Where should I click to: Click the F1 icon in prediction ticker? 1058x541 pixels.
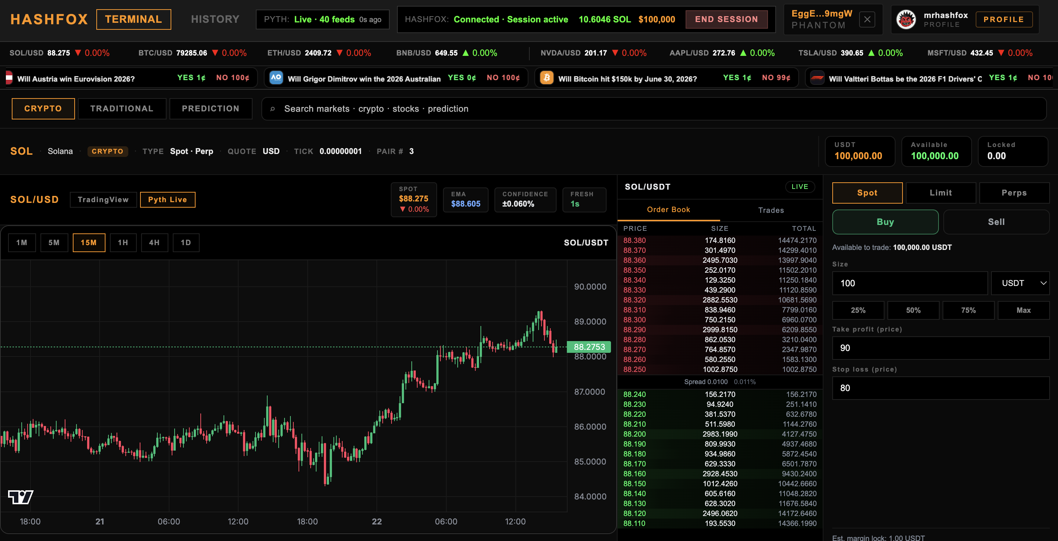coord(817,78)
